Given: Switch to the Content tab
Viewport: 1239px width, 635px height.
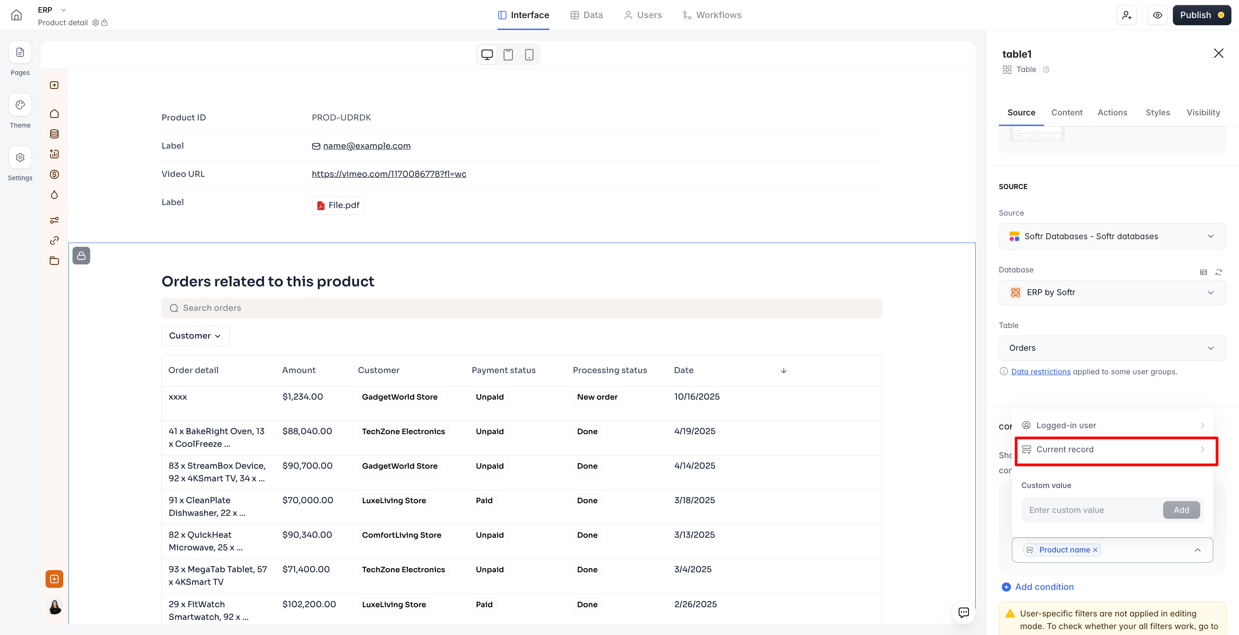Looking at the screenshot, I should (1066, 112).
